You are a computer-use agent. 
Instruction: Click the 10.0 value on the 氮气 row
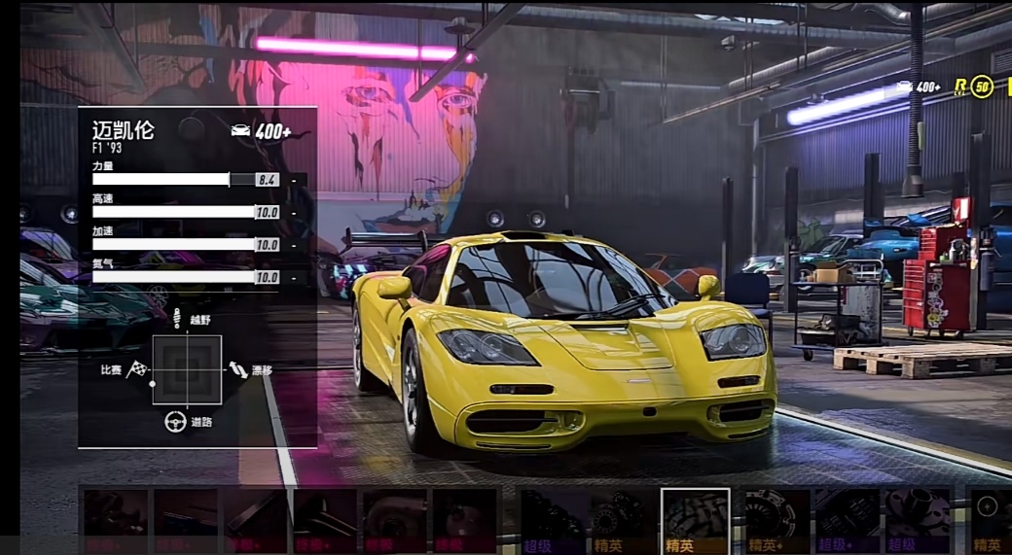pyautogui.click(x=268, y=278)
